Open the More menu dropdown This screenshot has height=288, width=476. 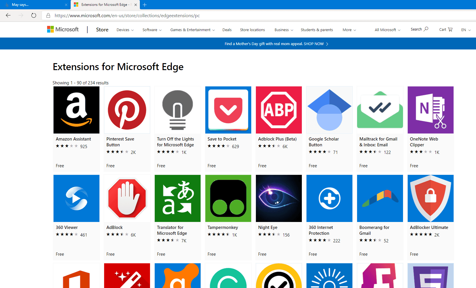pos(349,30)
